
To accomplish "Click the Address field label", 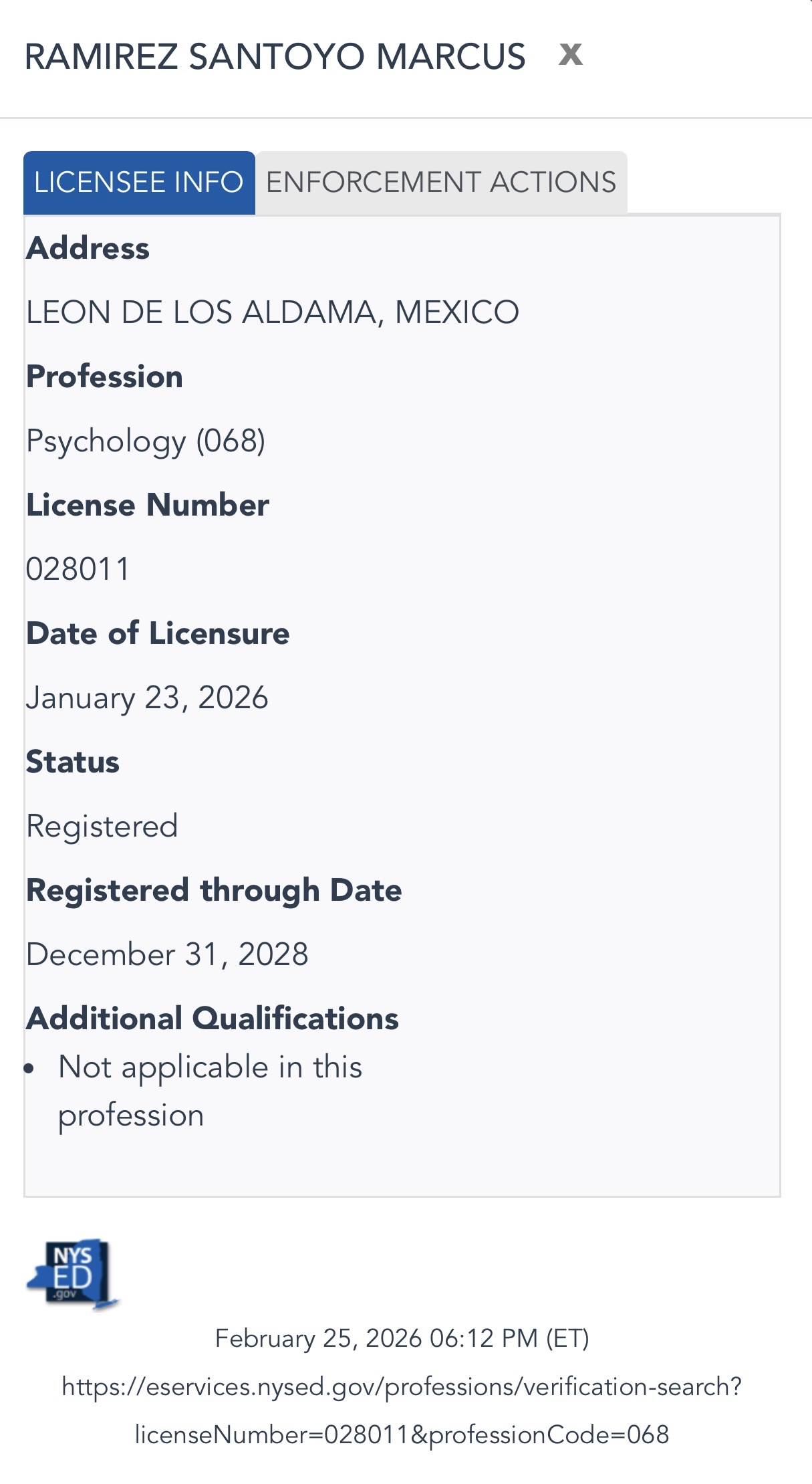I will pyautogui.click(x=88, y=248).
